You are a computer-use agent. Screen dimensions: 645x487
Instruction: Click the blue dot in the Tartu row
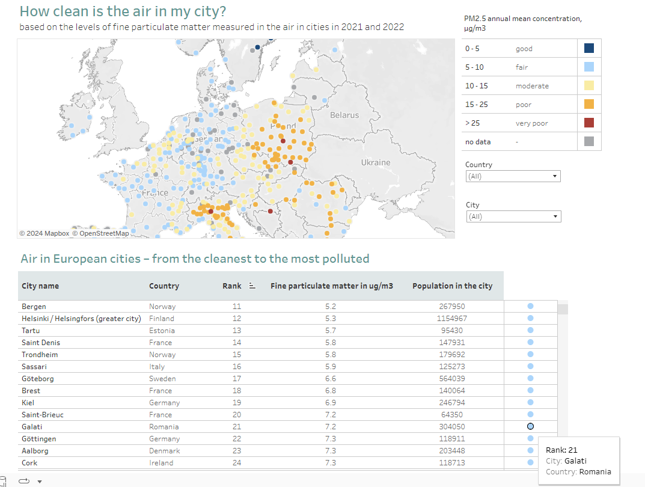[x=530, y=330]
